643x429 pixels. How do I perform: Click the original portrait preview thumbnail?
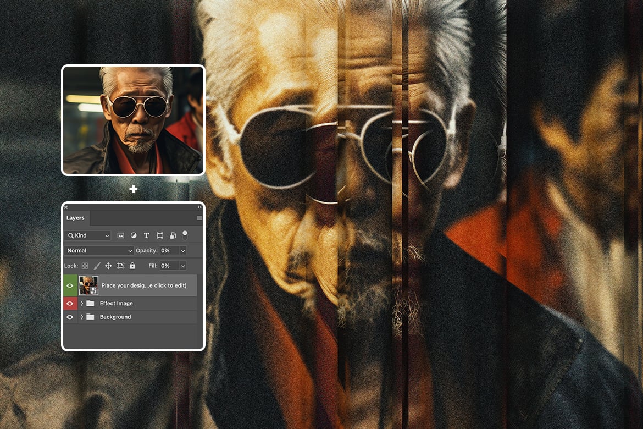[133, 120]
